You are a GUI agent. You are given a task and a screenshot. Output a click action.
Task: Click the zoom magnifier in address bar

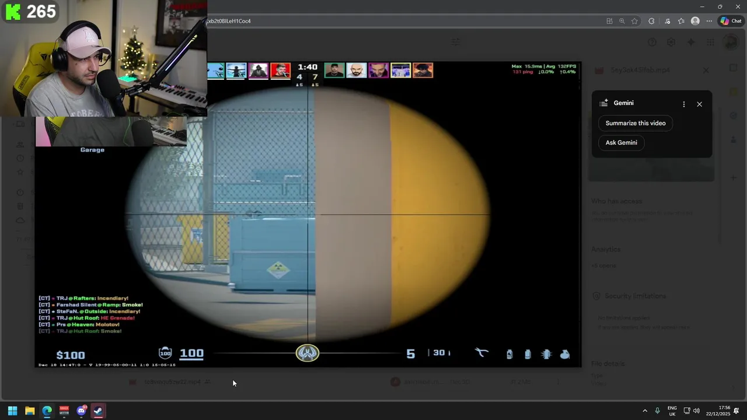(622, 21)
